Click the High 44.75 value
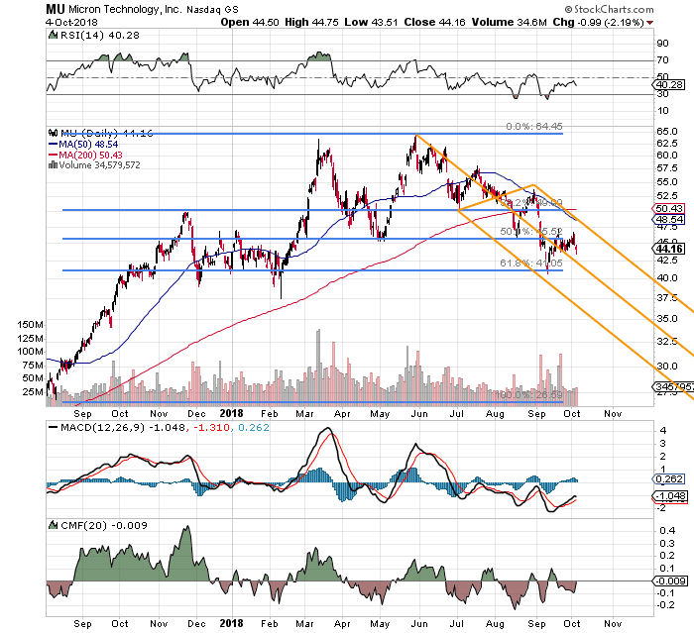This screenshot has width=694, height=633. tap(311, 22)
